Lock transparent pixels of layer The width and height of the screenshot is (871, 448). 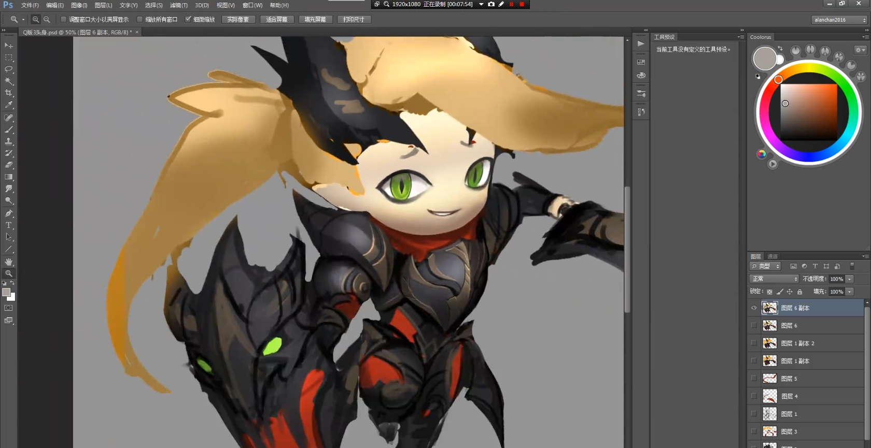[769, 292]
